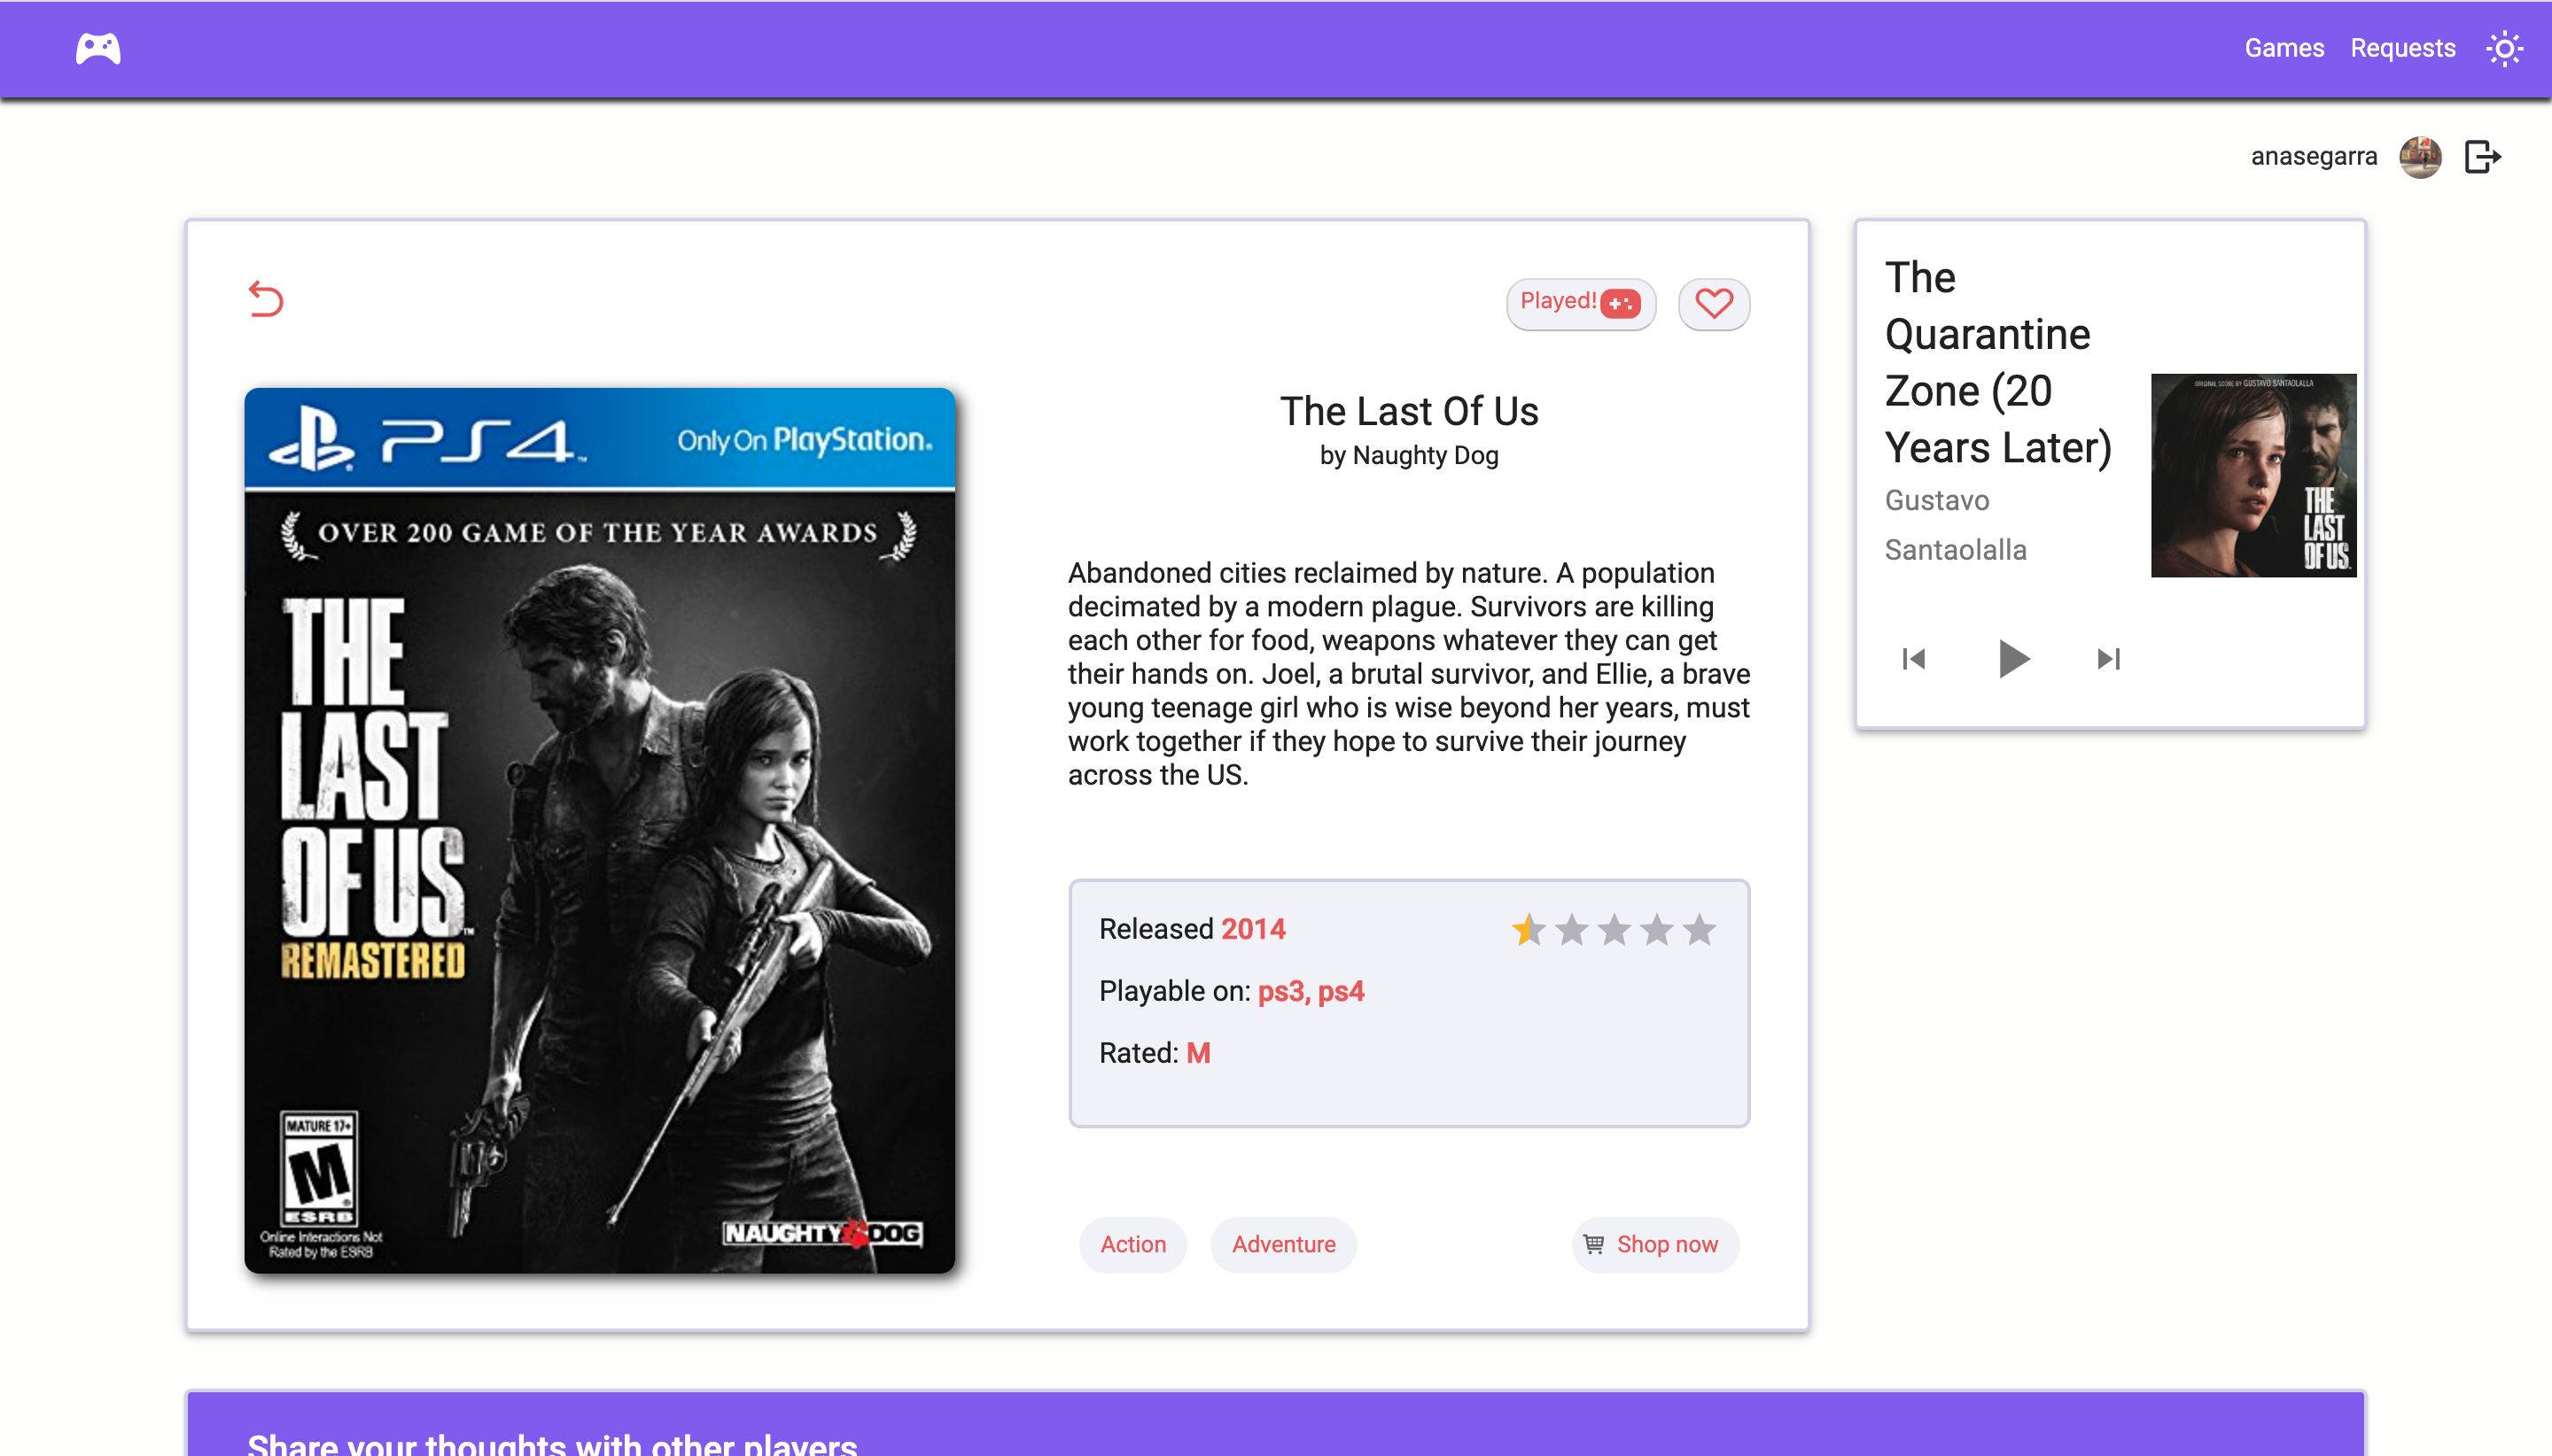Image resolution: width=2552 pixels, height=1456 pixels.
Task: Toggle light/dark theme sun icon
Action: (x=2504, y=48)
